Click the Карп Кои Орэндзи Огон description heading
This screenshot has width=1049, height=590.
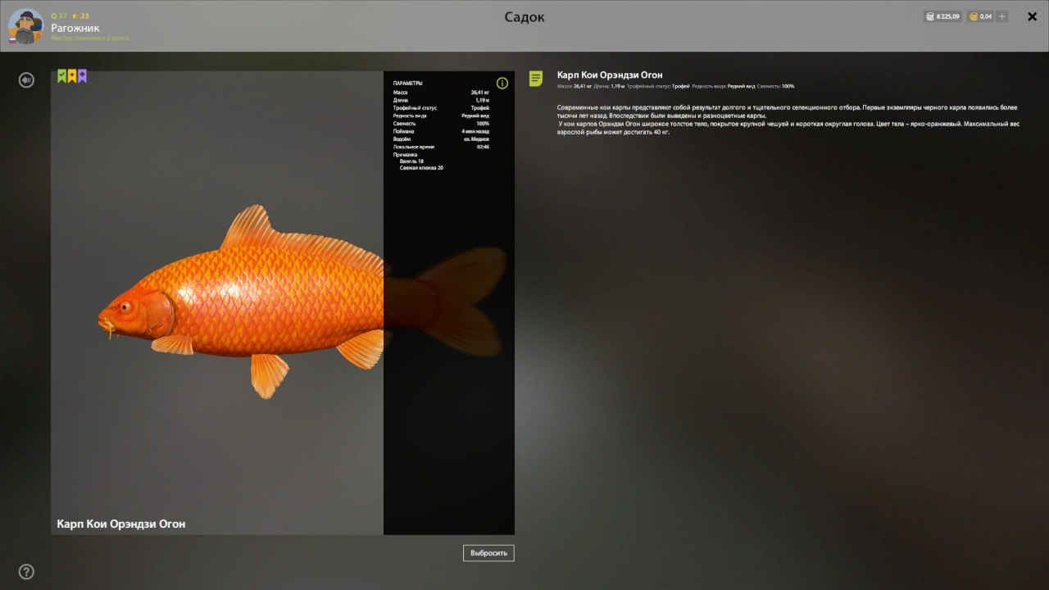[x=610, y=75]
